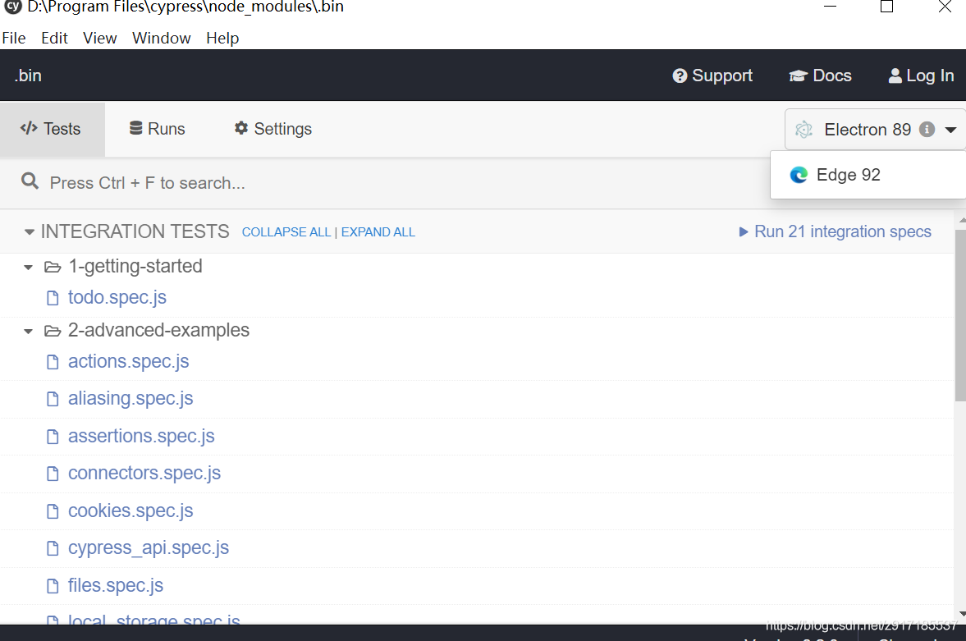Image resolution: width=966 pixels, height=641 pixels.
Task: Click the Runs database stack icon
Action: click(x=135, y=127)
